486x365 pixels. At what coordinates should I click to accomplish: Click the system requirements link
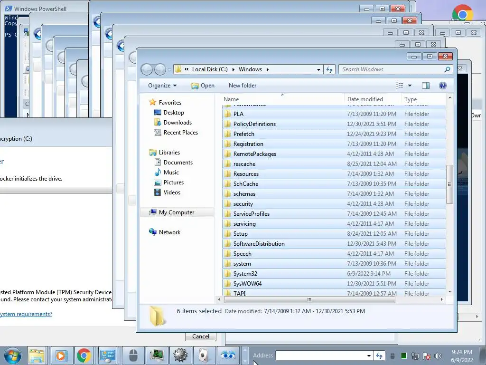coord(26,314)
